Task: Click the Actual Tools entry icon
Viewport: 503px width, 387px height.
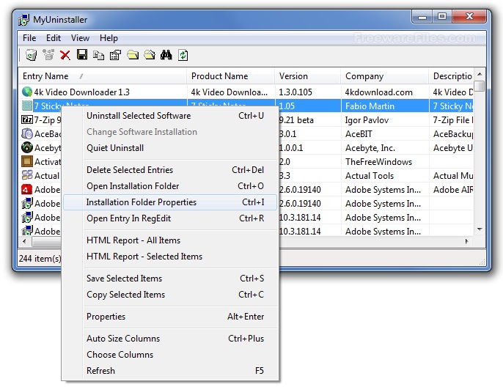Action: pos(27,175)
